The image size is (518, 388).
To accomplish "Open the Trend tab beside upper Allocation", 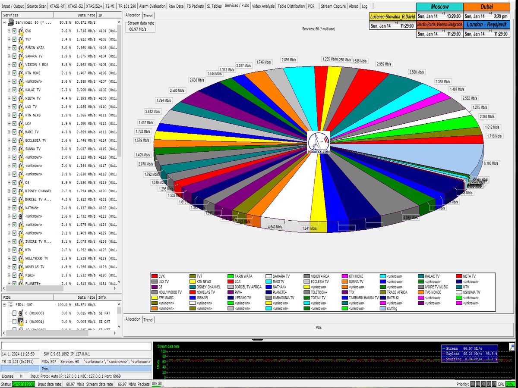I will click(x=148, y=16).
